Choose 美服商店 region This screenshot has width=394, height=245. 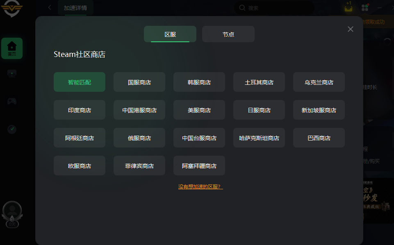click(199, 110)
